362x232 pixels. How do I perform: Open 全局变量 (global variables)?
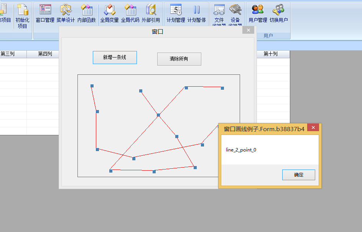(x=109, y=14)
